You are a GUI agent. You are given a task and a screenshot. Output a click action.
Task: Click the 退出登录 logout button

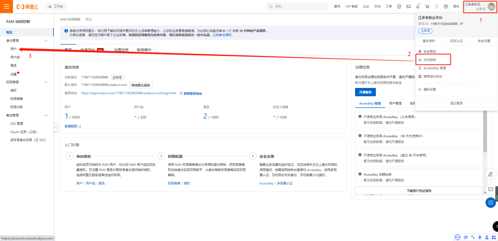[x=456, y=103]
